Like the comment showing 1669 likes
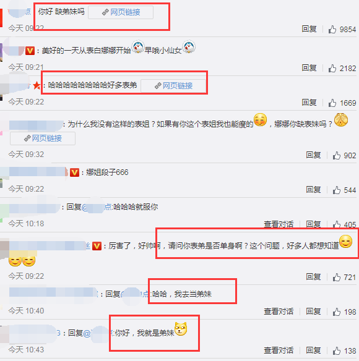359x361 pixels. tap(332, 103)
